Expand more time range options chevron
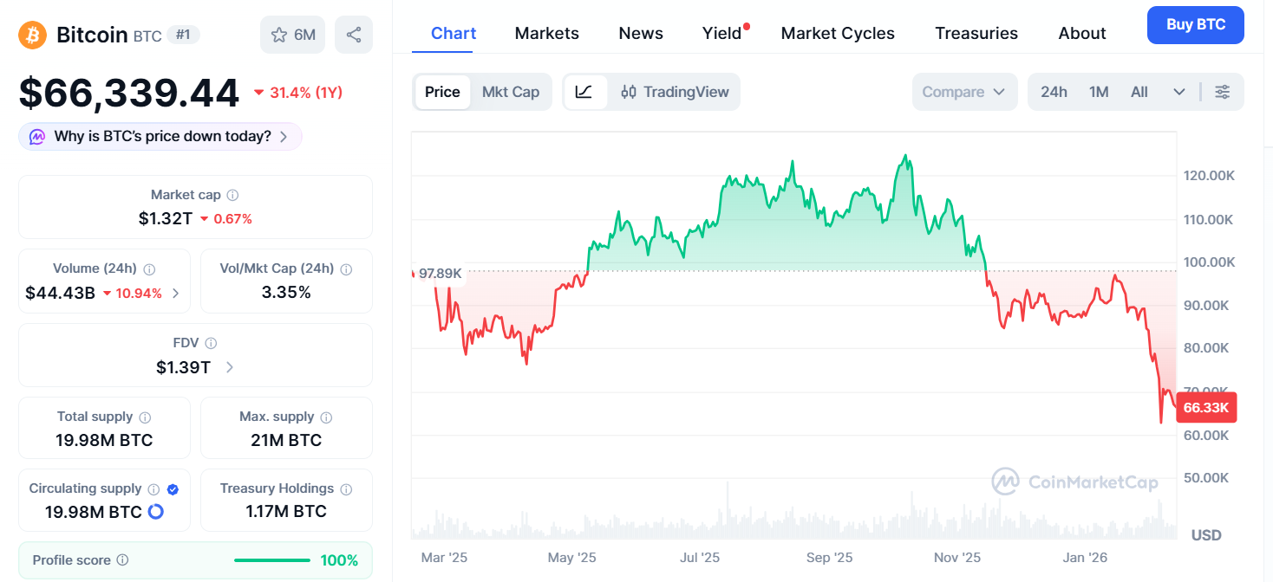The width and height of the screenshot is (1273, 582). pos(1178,92)
